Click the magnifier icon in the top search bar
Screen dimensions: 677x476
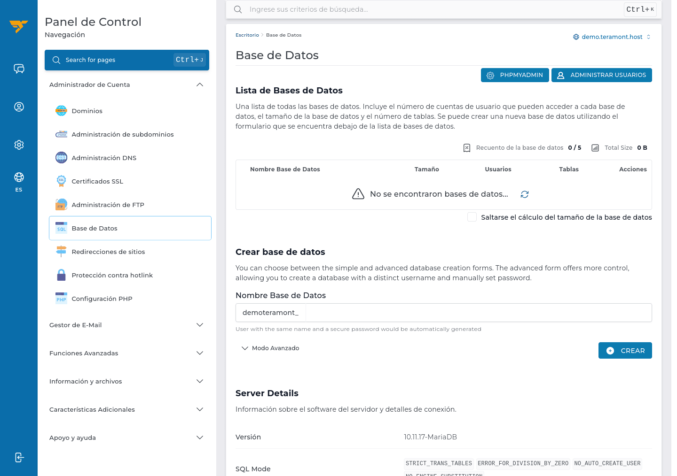pos(238,9)
